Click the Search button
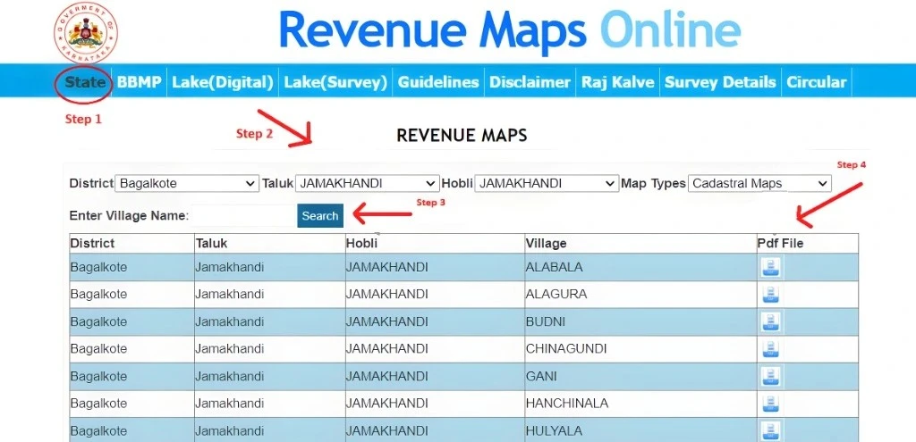Screen dimensions: 916x442 click(320, 216)
